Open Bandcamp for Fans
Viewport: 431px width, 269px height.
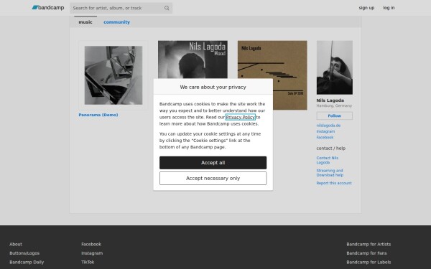coord(366,253)
